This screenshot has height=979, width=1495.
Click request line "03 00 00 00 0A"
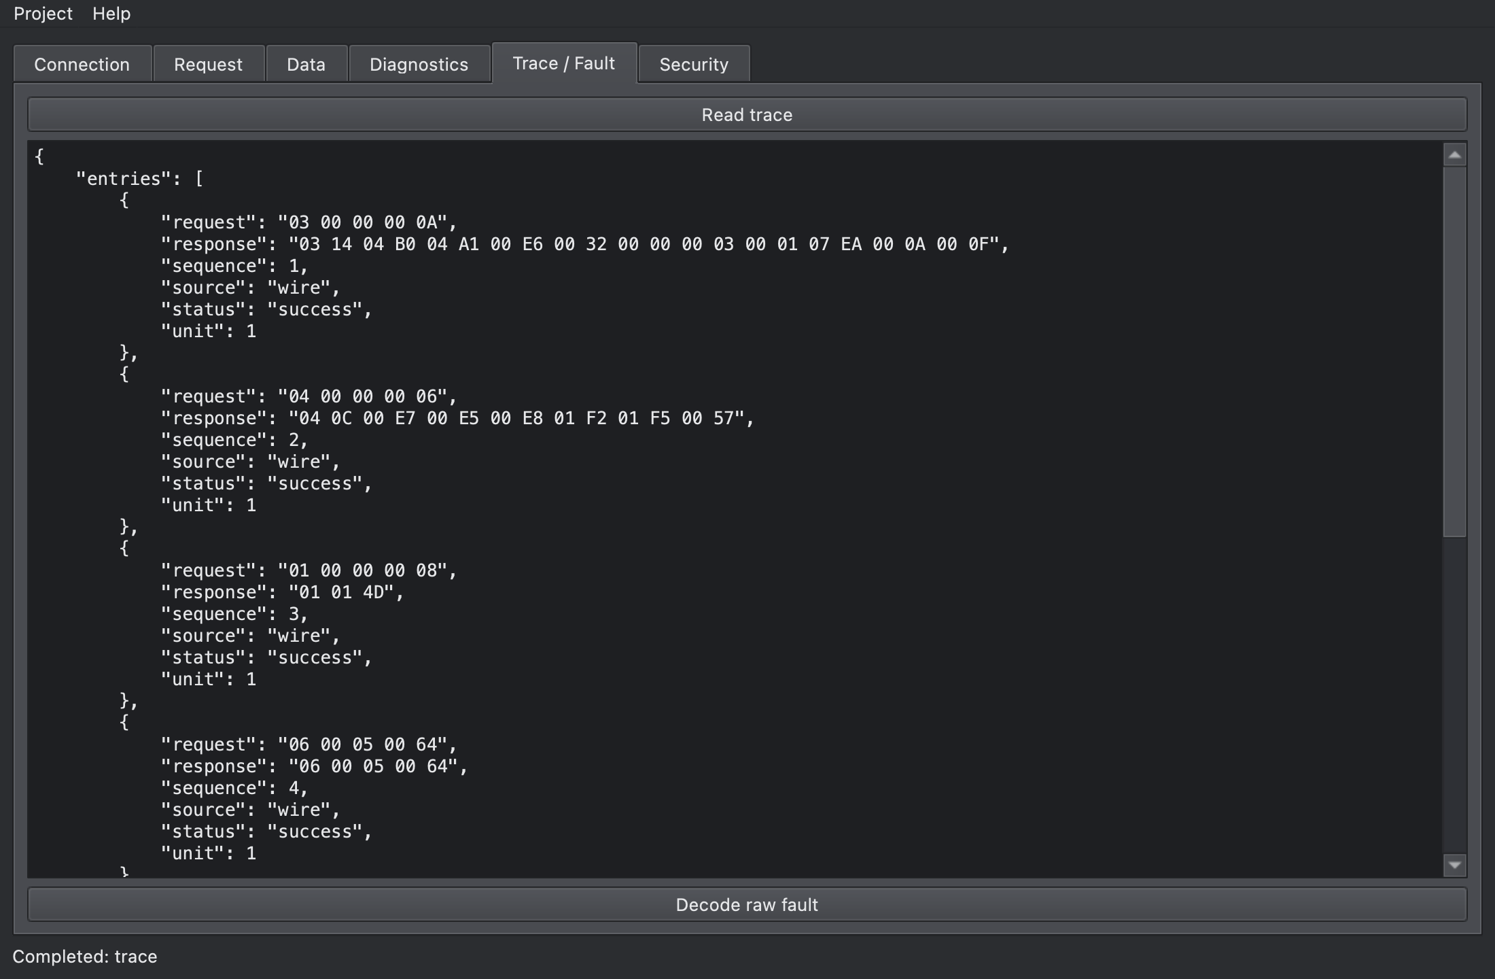(309, 222)
